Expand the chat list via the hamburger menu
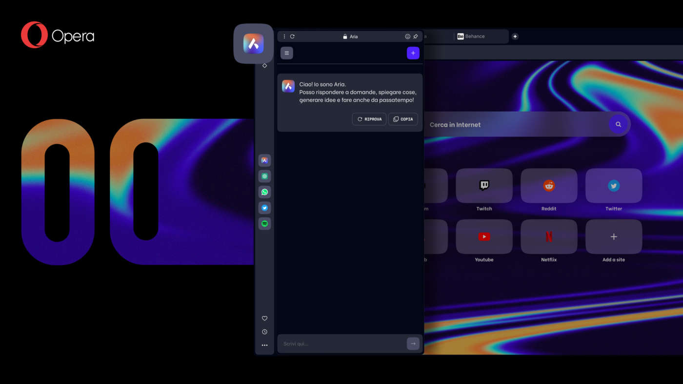Screen dimensions: 683x384 tap(286, 53)
